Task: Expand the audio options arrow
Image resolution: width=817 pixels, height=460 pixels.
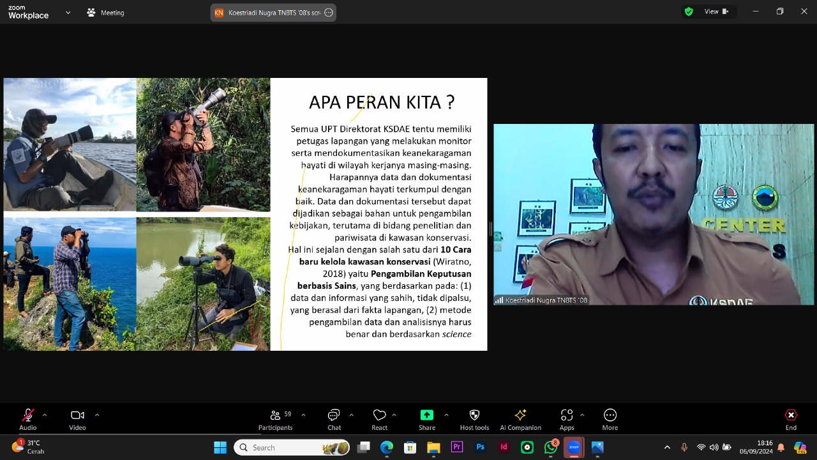Action: pos(45,415)
